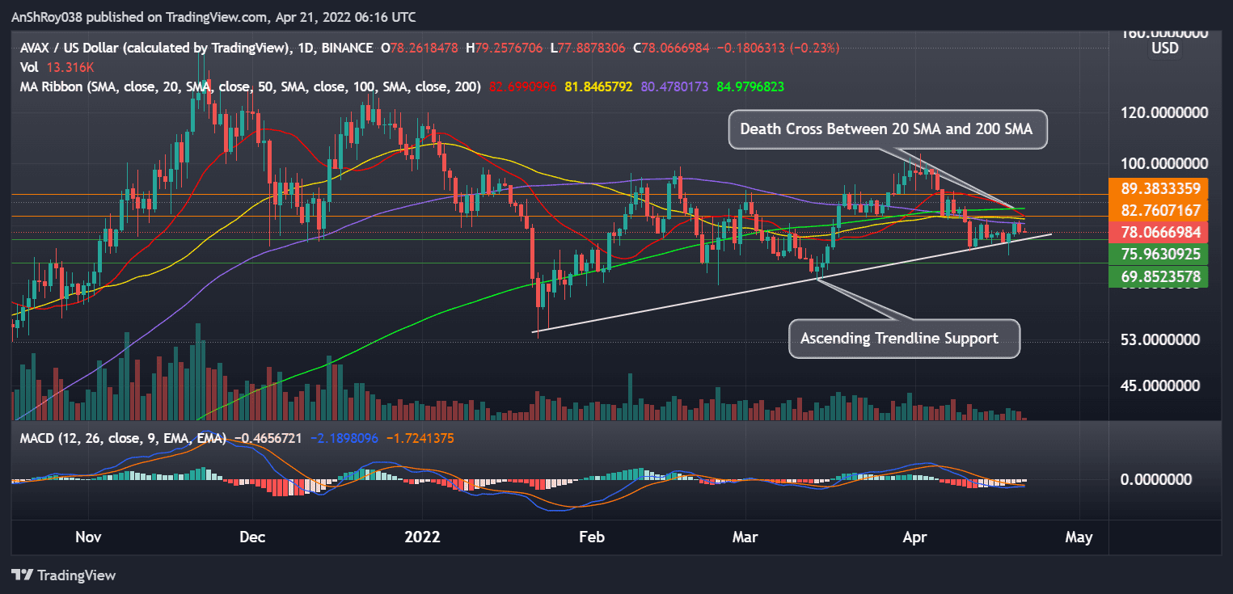Toggle visibility of the Vol indicator
The width and height of the screenshot is (1233, 594).
click(x=28, y=68)
